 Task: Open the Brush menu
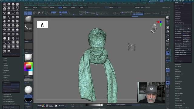(x=31, y=3)
